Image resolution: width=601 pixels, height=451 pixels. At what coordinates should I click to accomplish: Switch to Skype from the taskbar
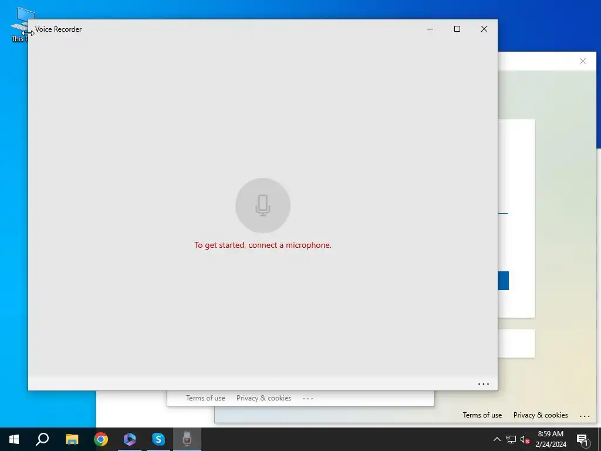(158, 439)
